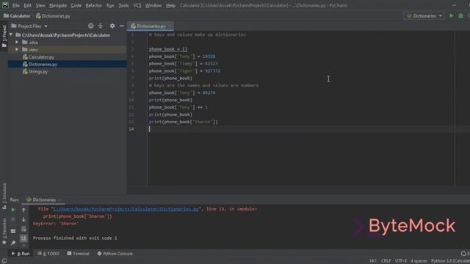This screenshot has width=470, height=264.
Task: Open the Help menu
Action: tap(170, 5)
